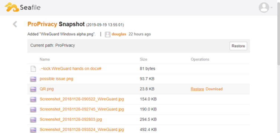Click the possible issue.png image icon
Viewport: 280px width, 133px height.
[33, 79]
